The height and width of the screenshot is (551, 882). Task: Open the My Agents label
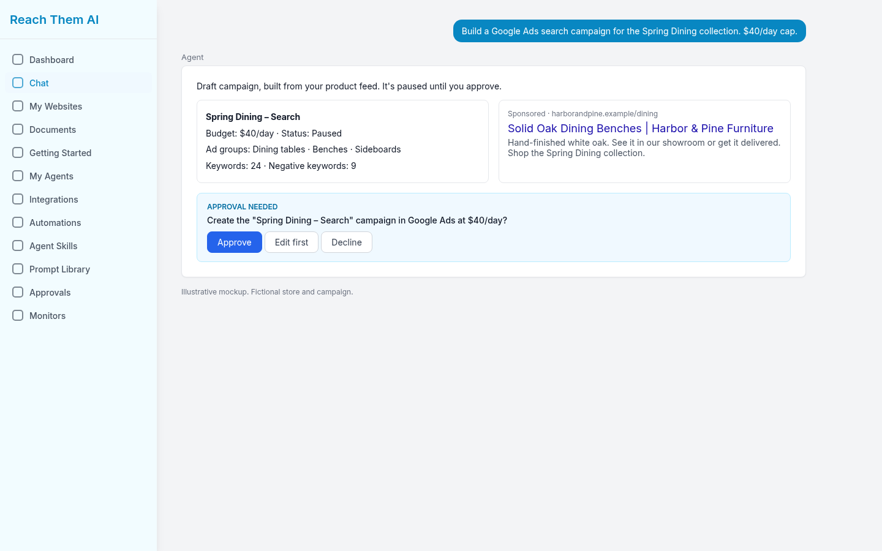click(x=51, y=176)
